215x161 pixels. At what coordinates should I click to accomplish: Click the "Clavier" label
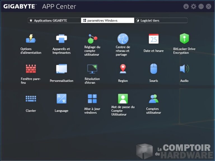pos(31,111)
